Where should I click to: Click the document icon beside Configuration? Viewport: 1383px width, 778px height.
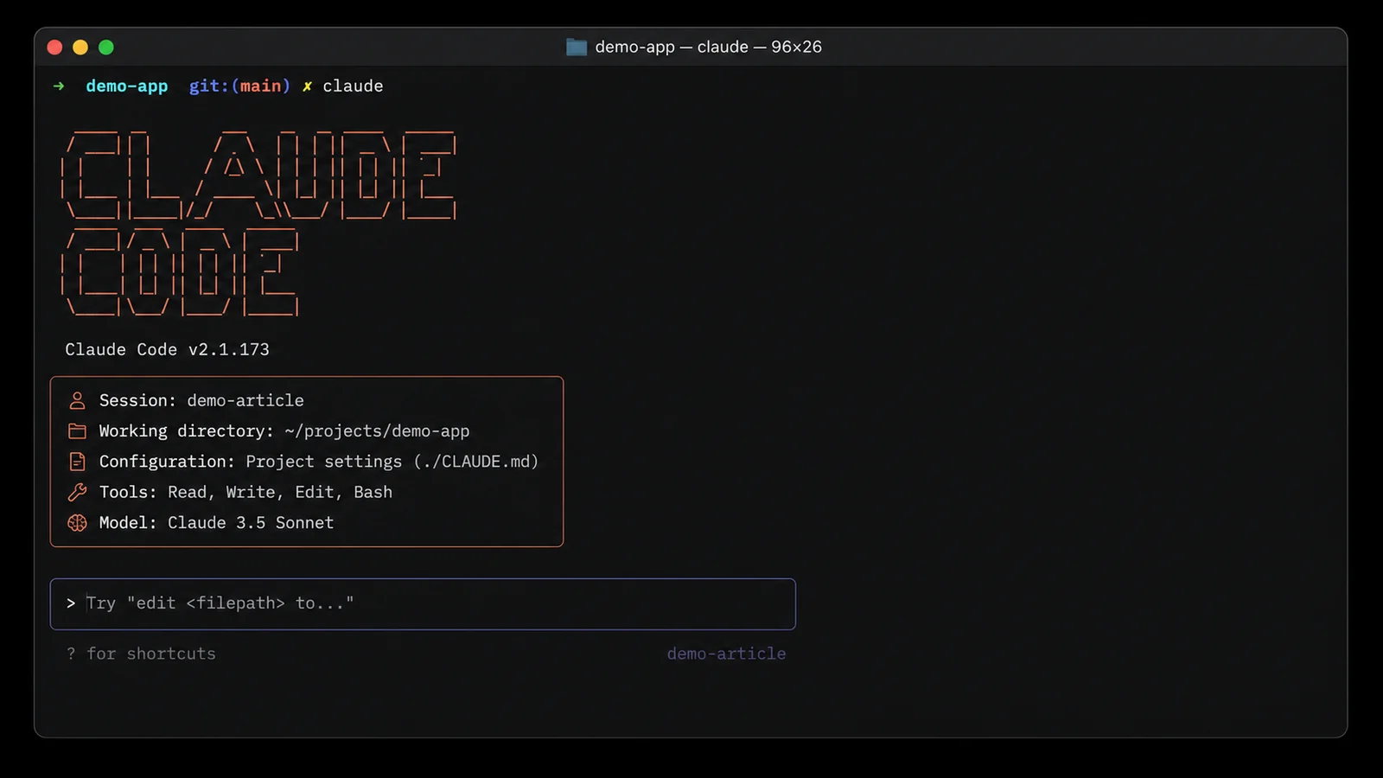coord(77,462)
